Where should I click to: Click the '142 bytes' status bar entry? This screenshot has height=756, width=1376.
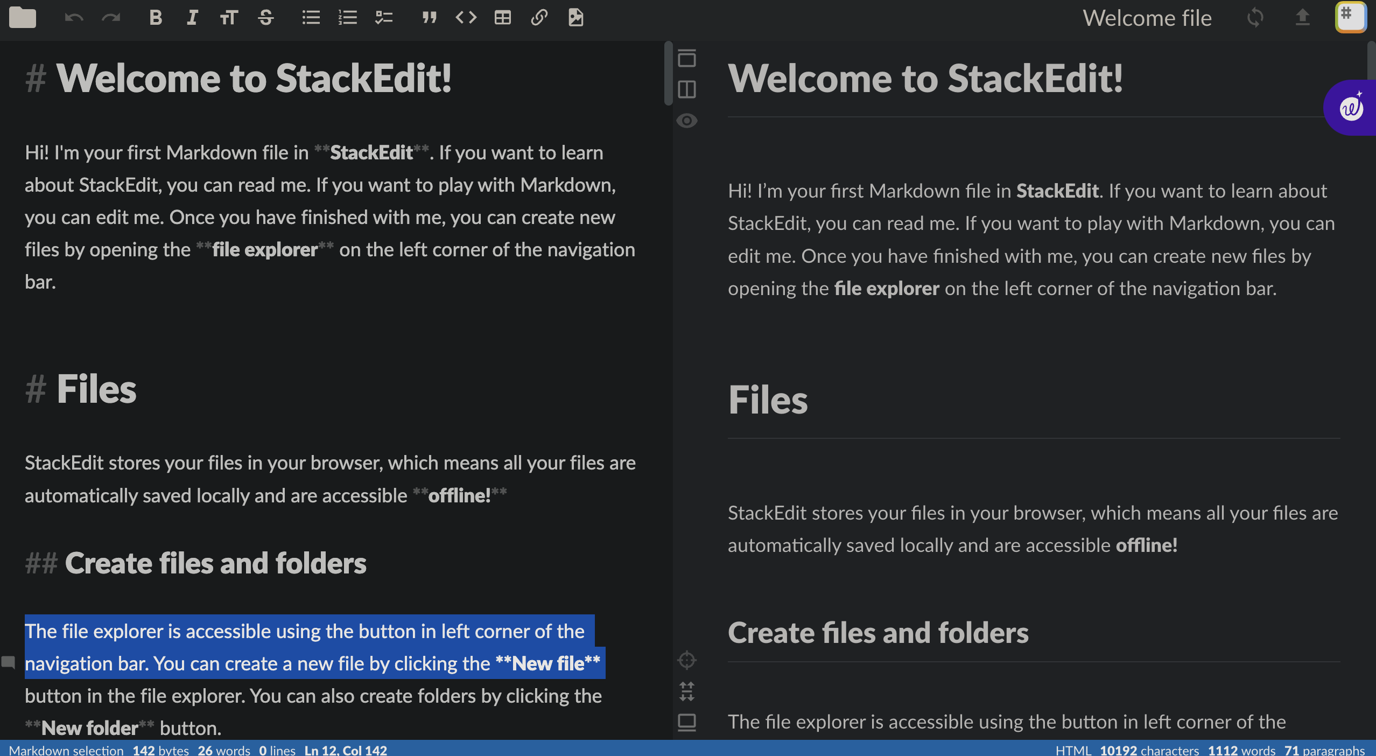pos(161,750)
